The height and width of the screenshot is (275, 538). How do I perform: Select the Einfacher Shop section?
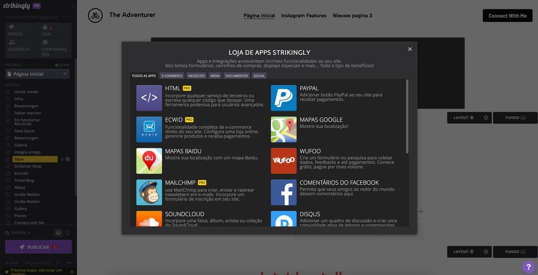pos(28,166)
